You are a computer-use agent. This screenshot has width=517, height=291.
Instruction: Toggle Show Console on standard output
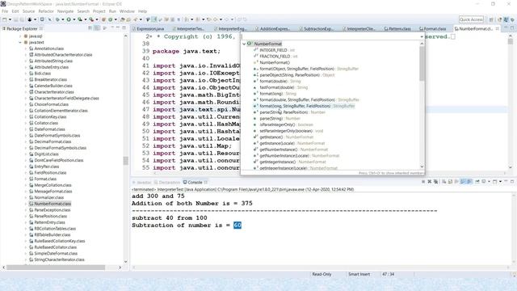463,181
